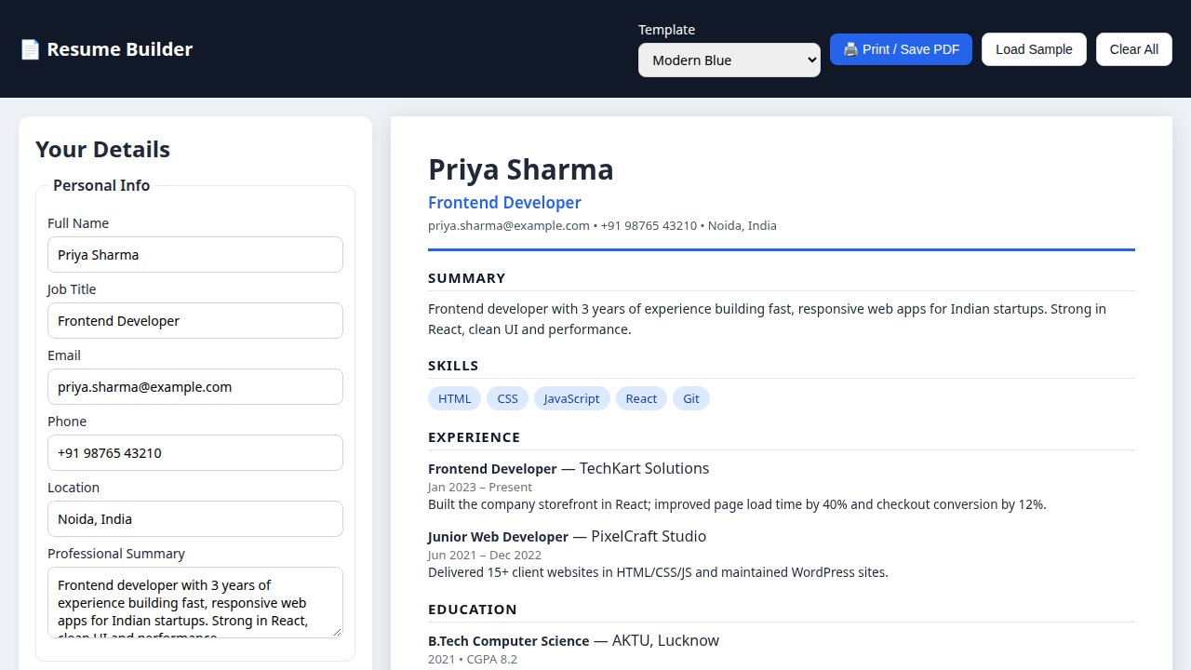
Task: Click the Full Name input field
Action: 195,254
